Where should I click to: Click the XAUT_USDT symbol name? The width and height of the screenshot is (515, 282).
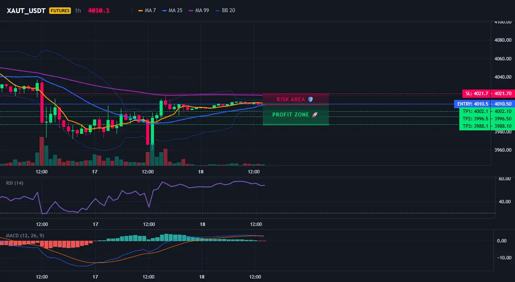tap(26, 10)
